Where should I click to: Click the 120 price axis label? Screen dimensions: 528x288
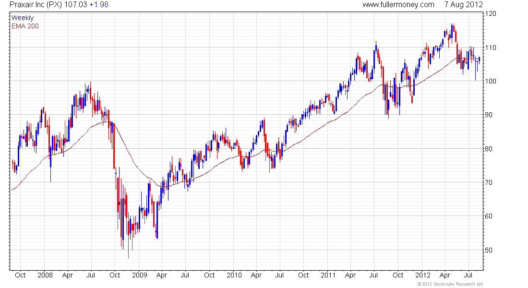pyautogui.click(x=491, y=14)
